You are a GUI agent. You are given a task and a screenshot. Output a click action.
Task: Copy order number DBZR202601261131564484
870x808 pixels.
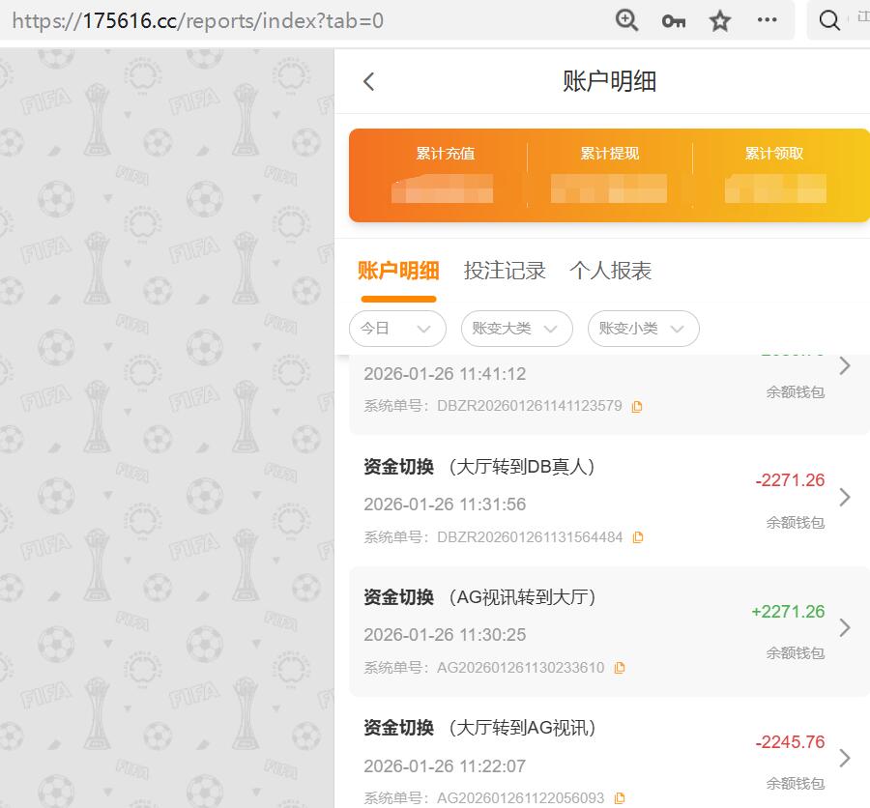[638, 536]
